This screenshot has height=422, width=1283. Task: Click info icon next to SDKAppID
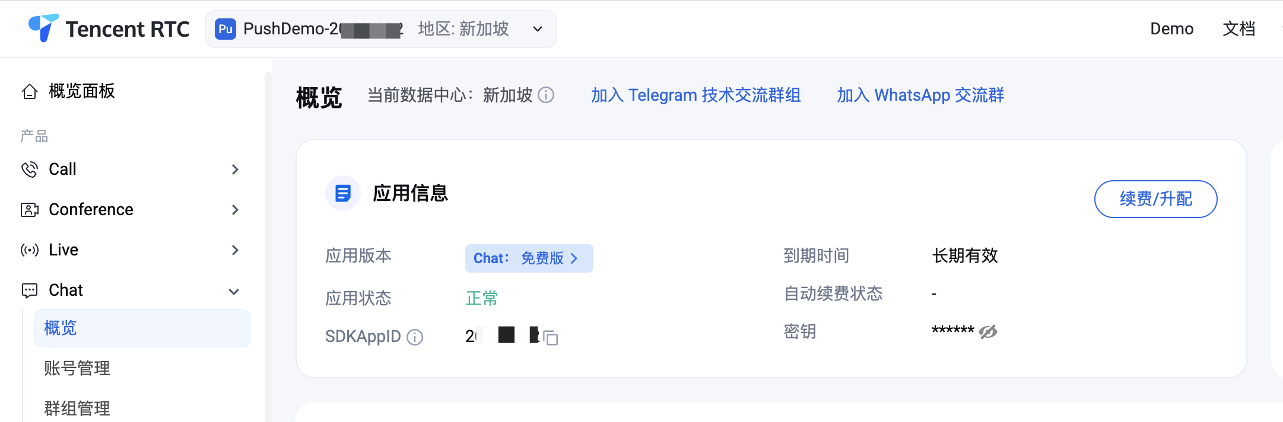coord(415,337)
